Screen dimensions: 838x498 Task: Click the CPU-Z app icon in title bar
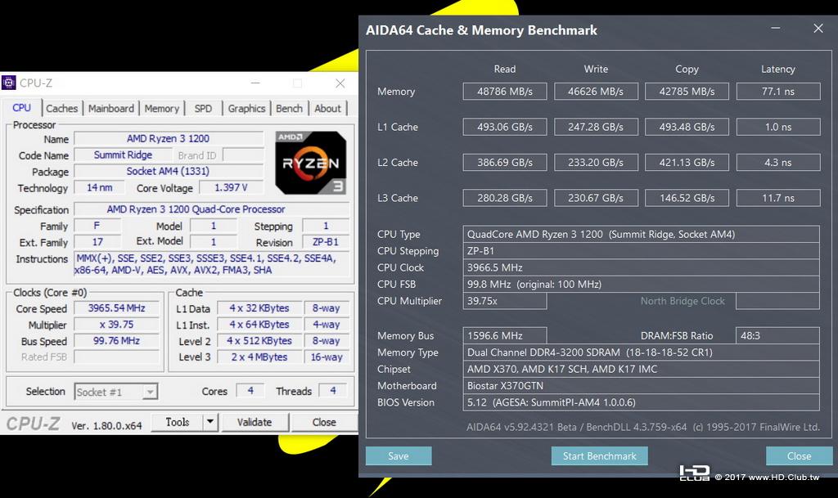tap(8, 83)
